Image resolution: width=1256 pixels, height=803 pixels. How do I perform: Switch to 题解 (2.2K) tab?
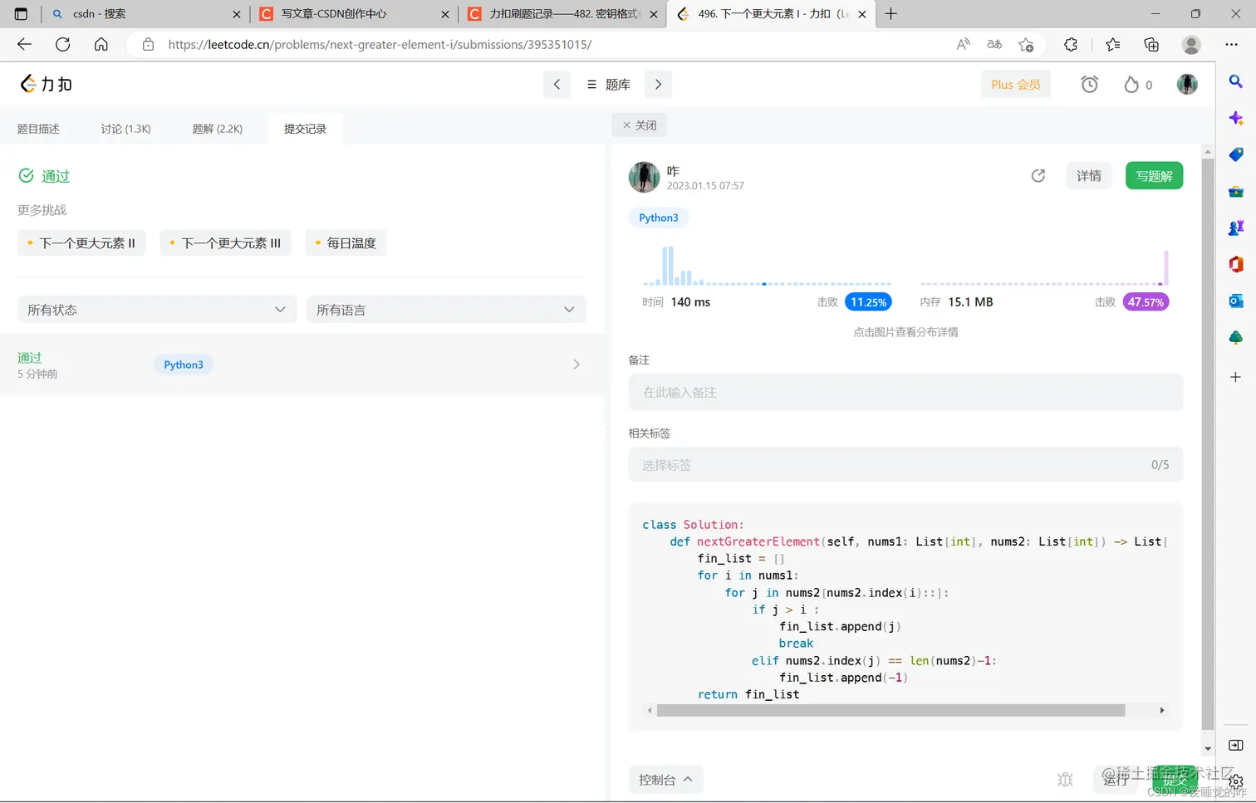click(x=217, y=129)
